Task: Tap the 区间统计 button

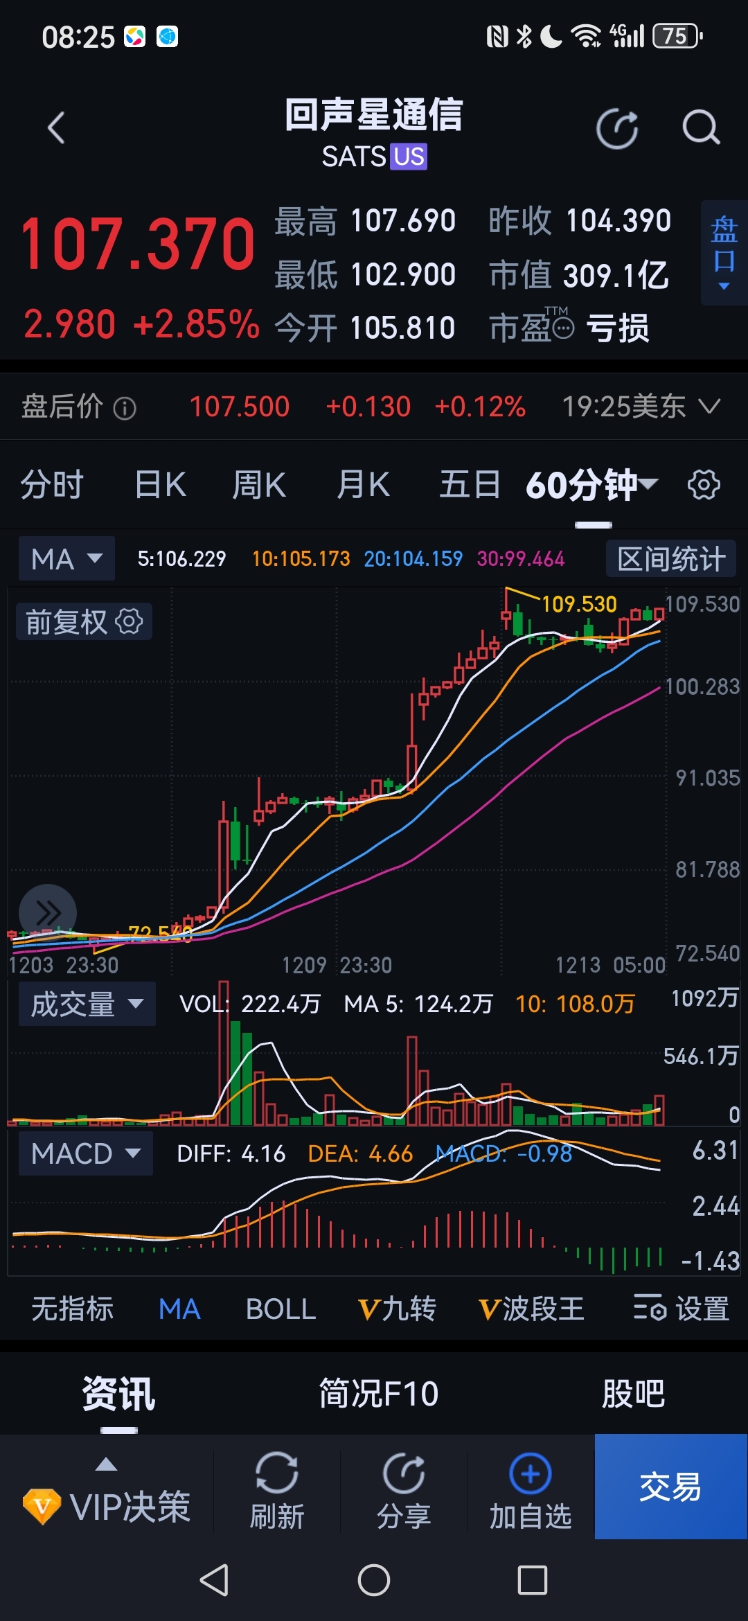Action: [671, 559]
